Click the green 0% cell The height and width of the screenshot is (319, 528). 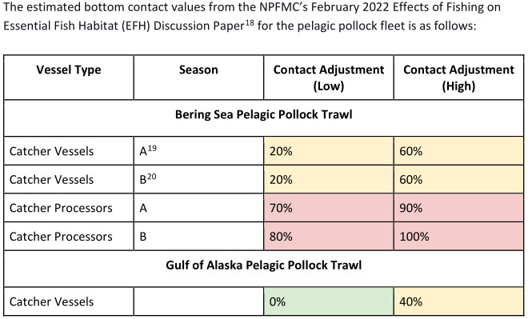[x=329, y=301]
